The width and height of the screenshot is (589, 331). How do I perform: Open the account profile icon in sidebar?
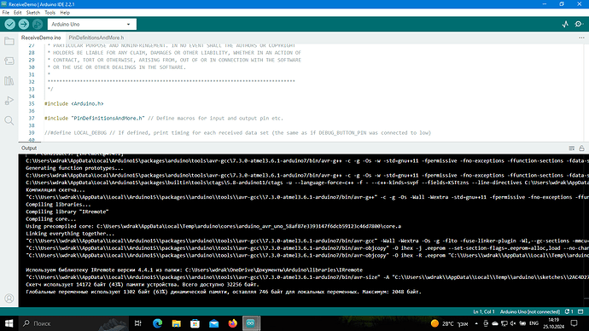(9, 299)
